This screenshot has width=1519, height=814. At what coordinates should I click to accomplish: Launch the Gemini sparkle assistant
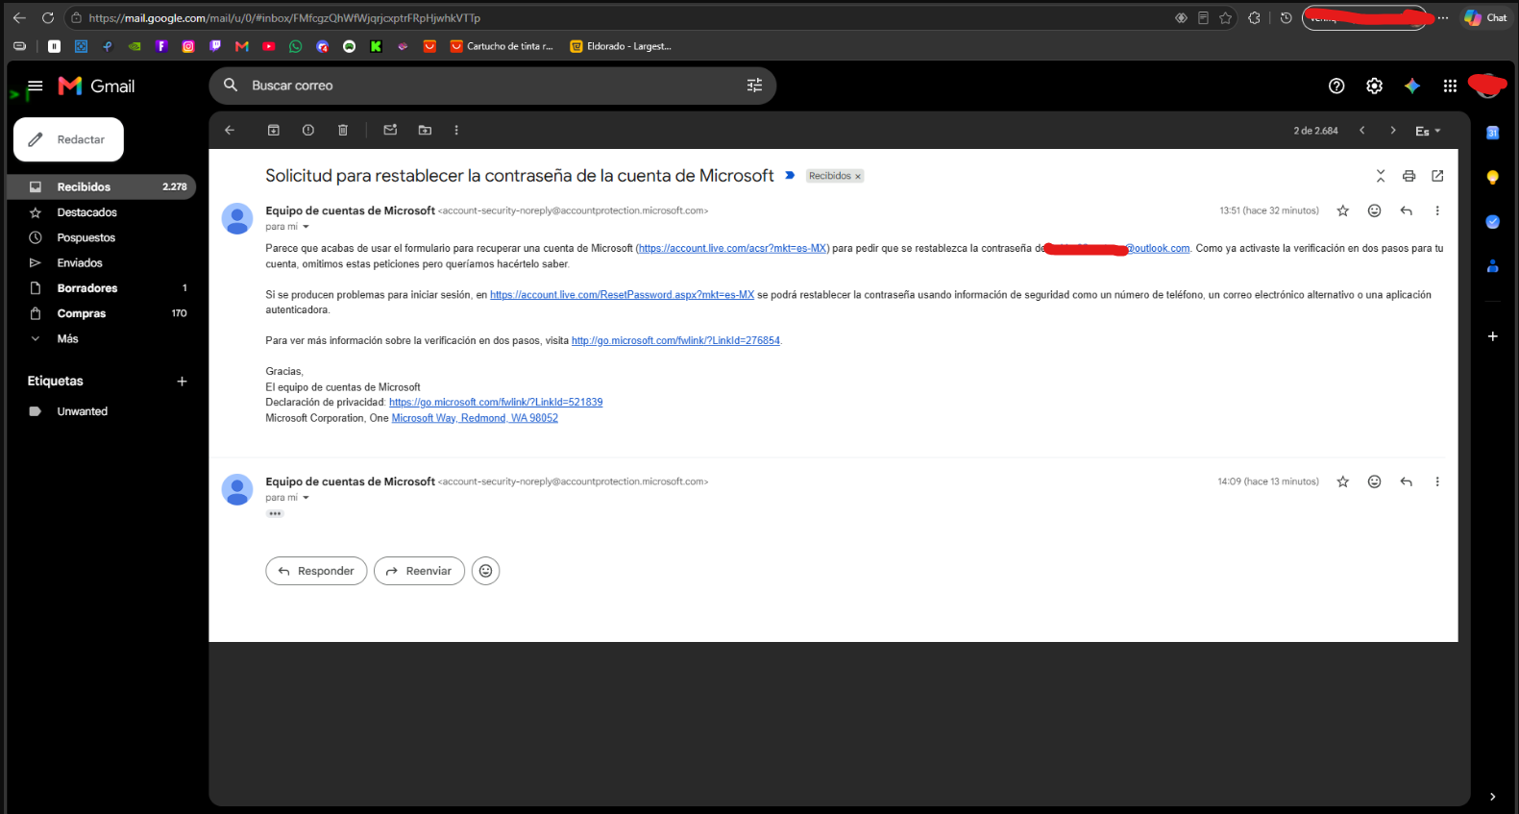(1412, 86)
